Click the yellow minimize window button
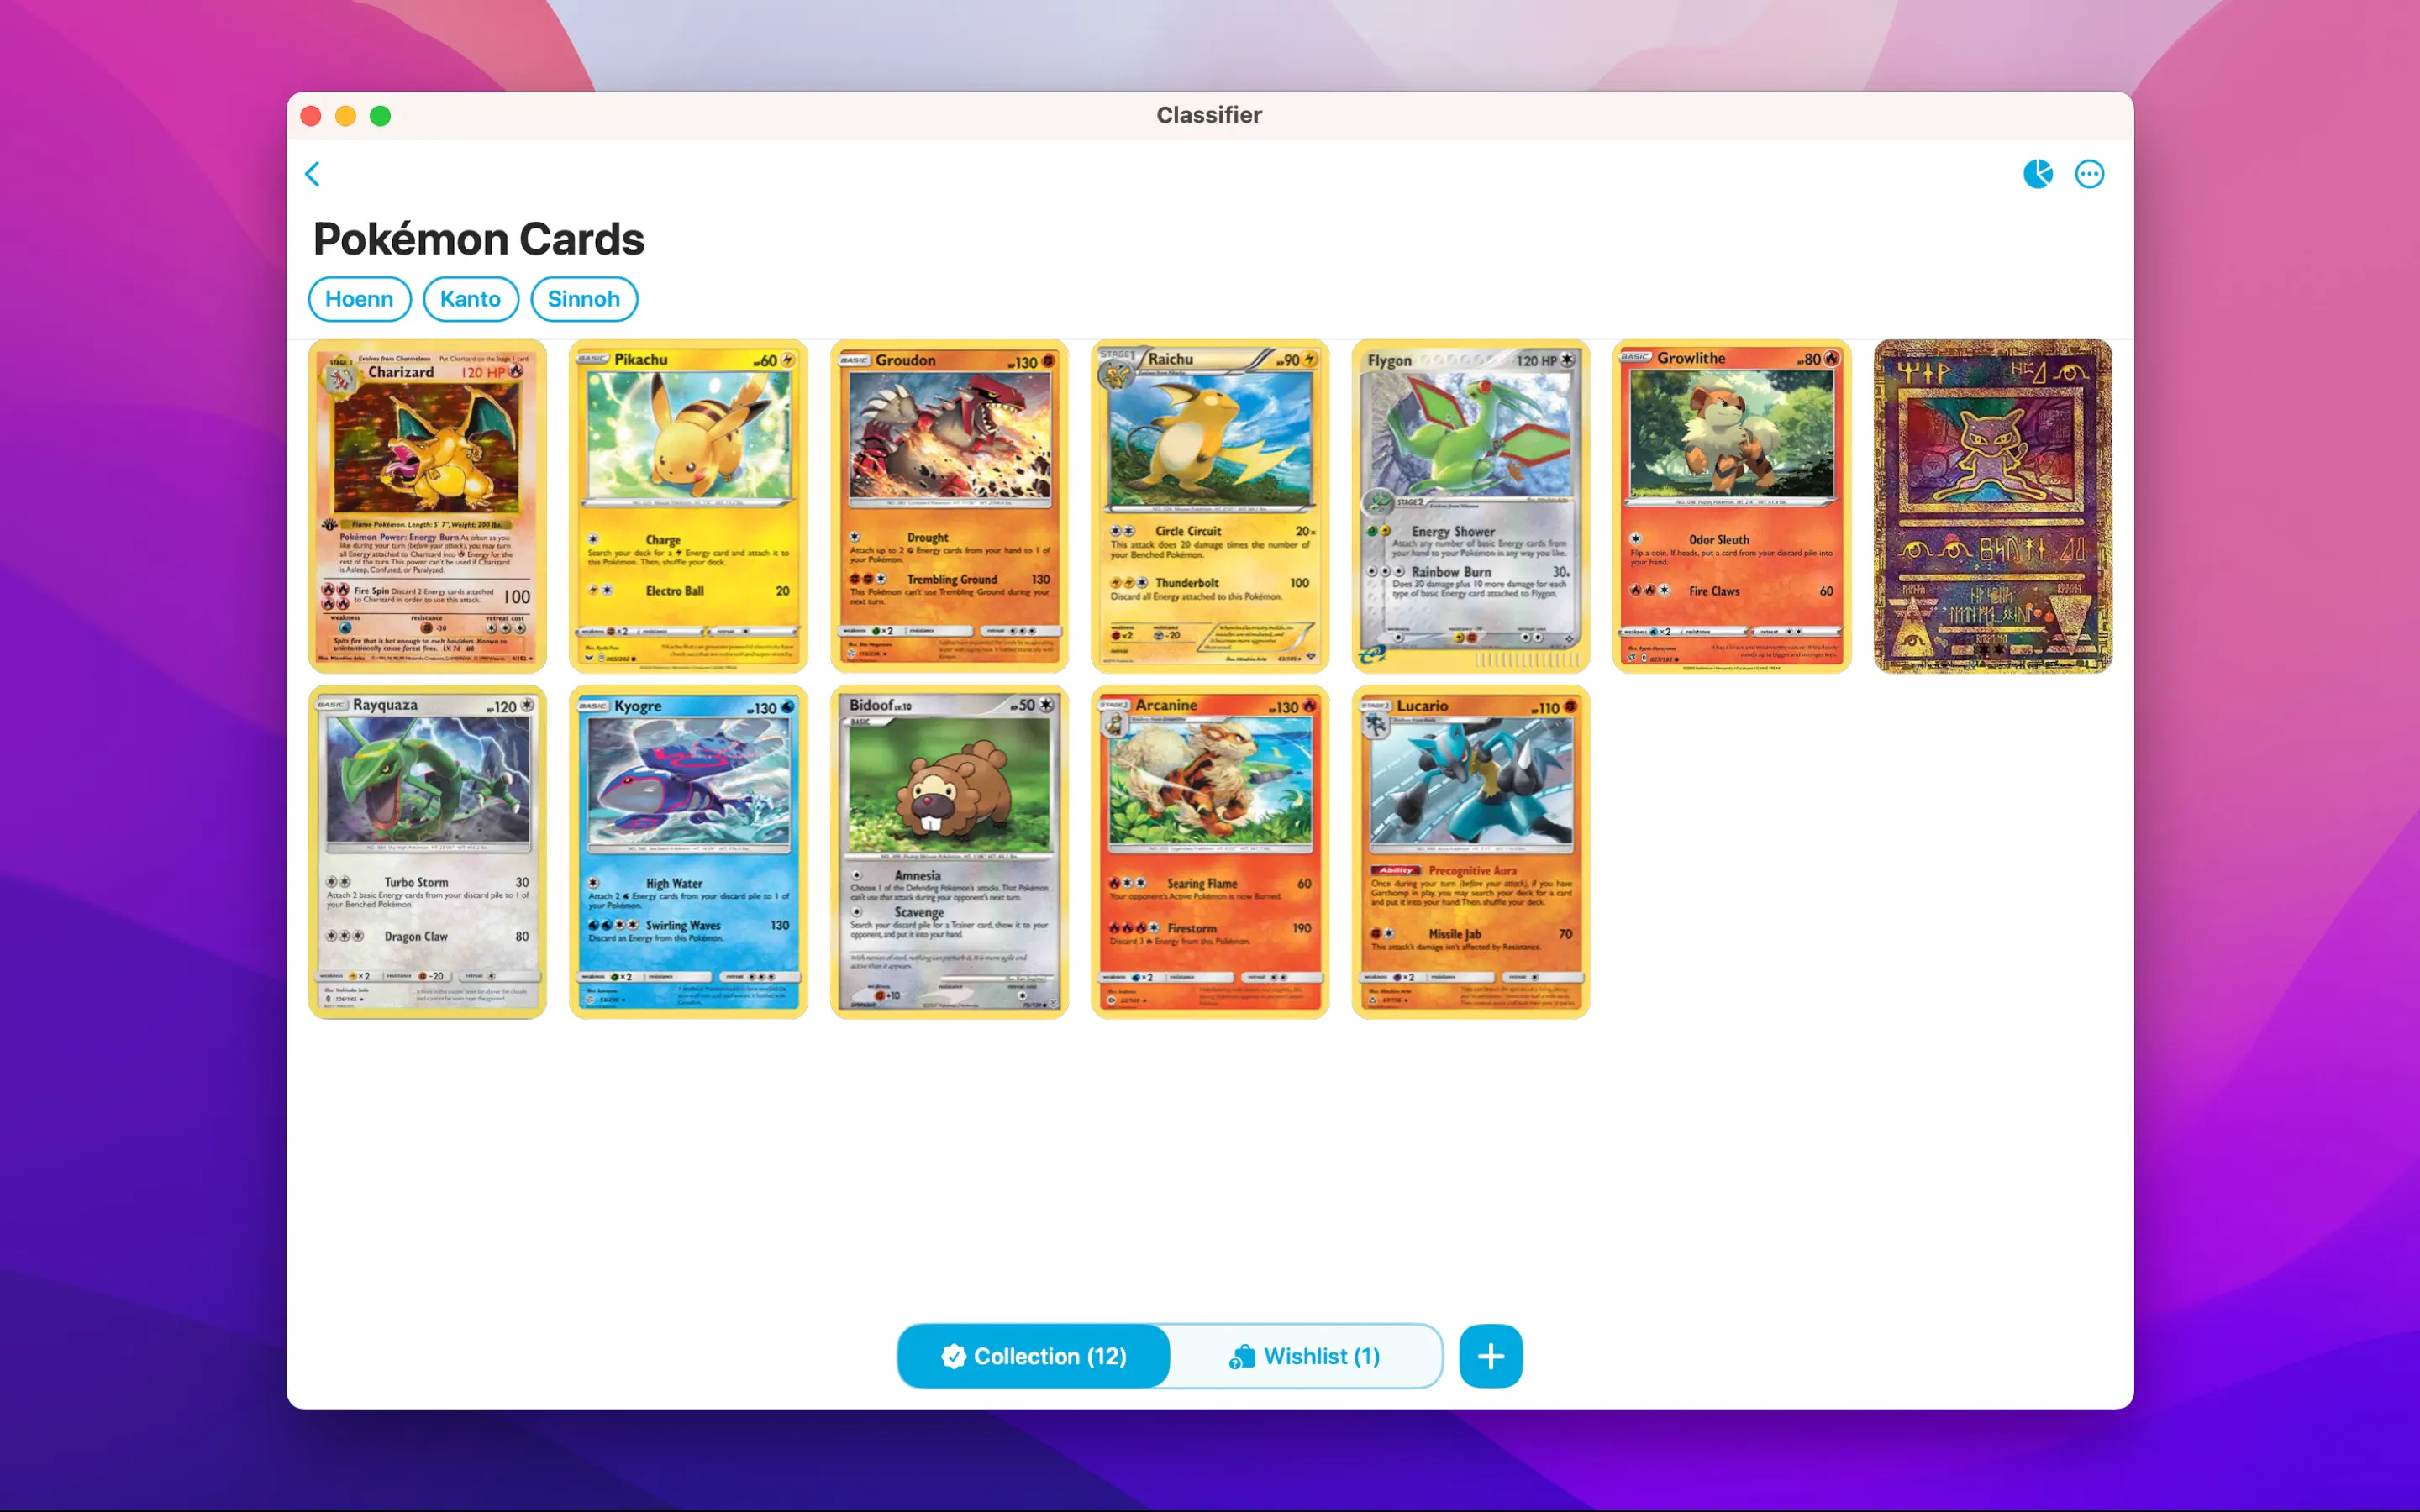The image size is (2420, 1512). (345, 116)
